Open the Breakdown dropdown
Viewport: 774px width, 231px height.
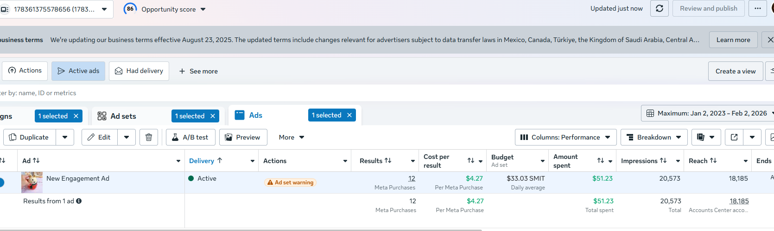tap(653, 137)
